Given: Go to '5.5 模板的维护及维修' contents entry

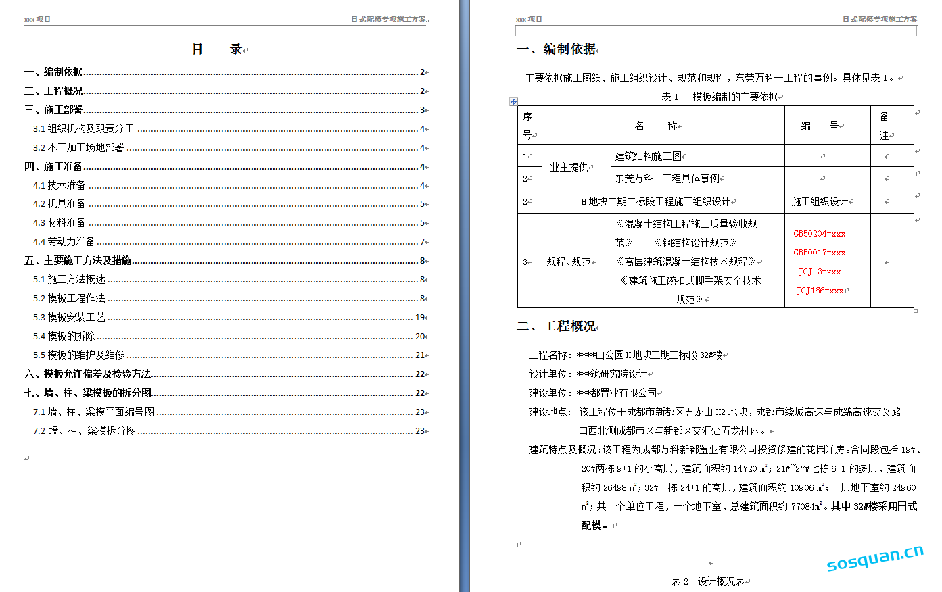Looking at the screenshot, I should click(78, 355).
